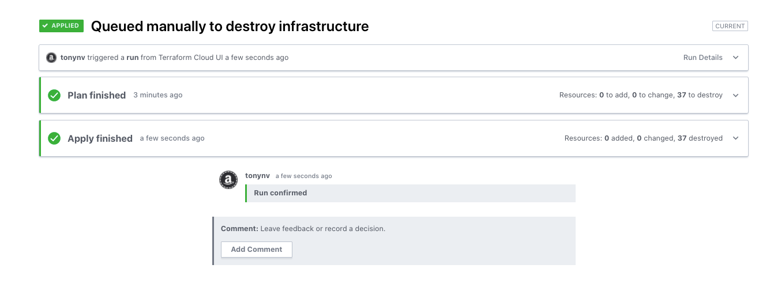Click the Add Comment button
The image size is (770, 306).
(x=257, y=250)
